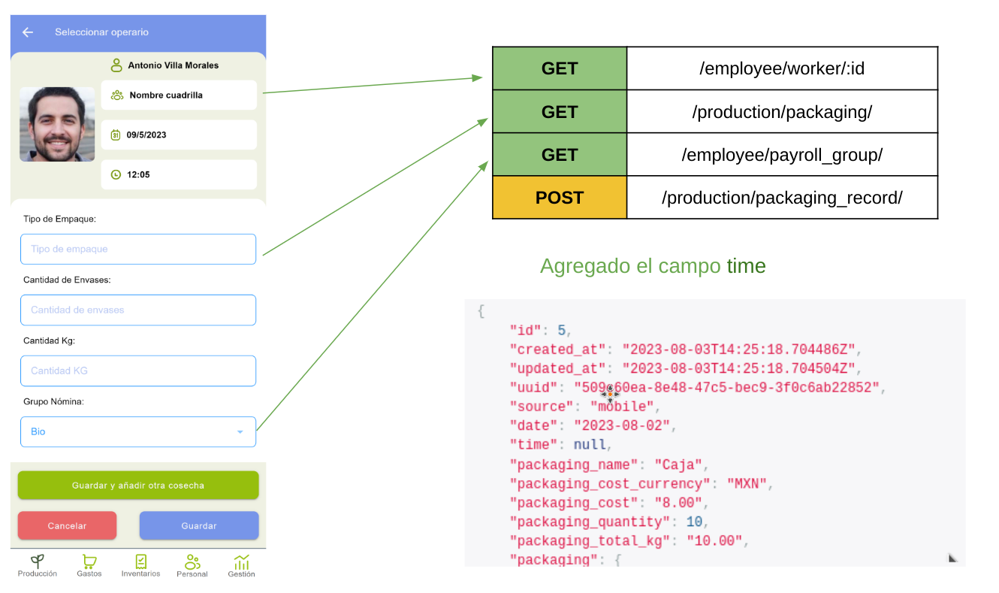Click the "uuid" line in the JSON
The image size is (999, 593).
(698, 388)
